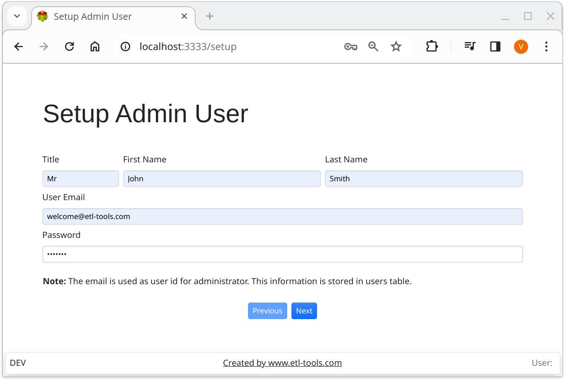Screen dimensions: 565x380
Task: Open the Created by www.etl-tools.com link
Action: point(282,363)
